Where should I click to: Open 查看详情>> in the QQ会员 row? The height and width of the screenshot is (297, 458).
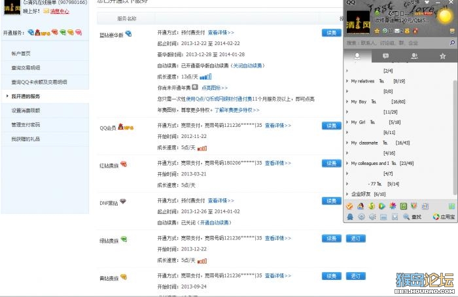(x=278, y=126)
